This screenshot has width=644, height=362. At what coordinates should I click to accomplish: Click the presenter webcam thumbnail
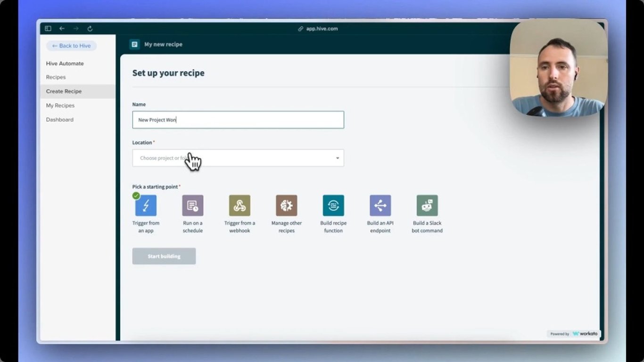point(558,68)
